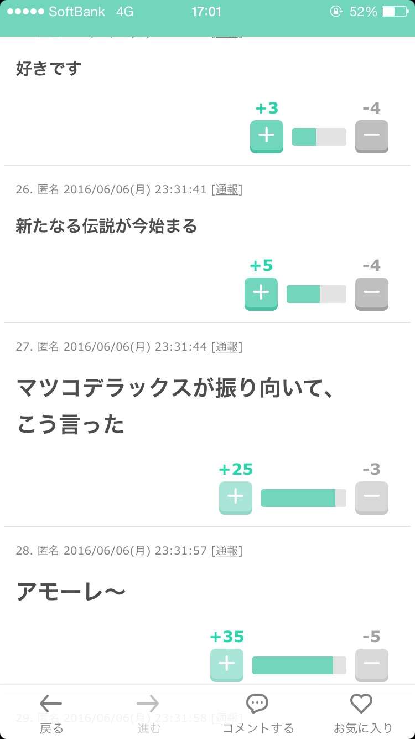Tap the comment text 新たなる伝説が今始まる
The width and height of the screenshot is (415, 739).
point(106,226)
